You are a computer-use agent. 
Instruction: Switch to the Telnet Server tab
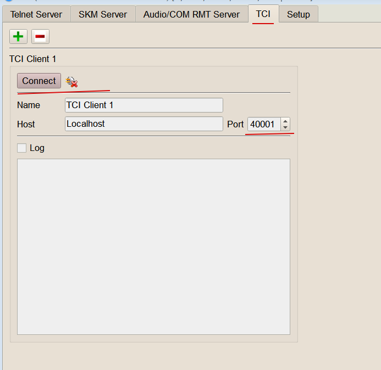36,14
